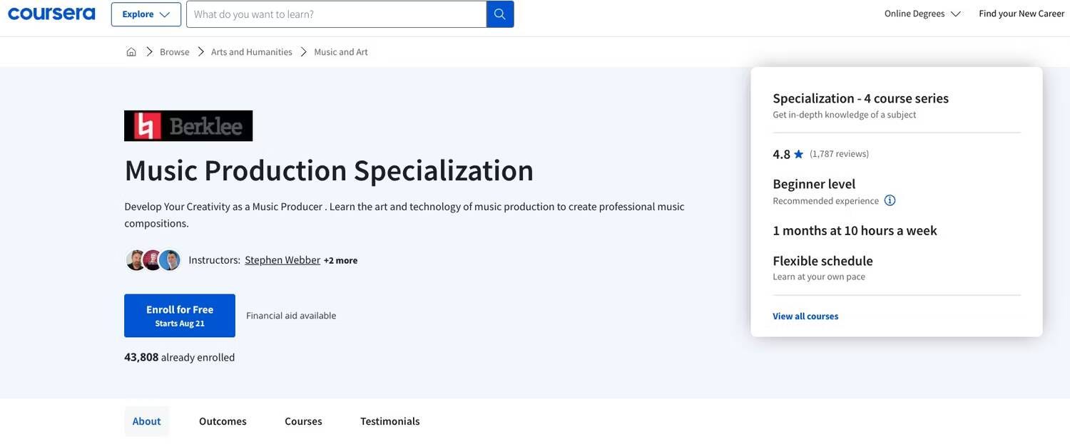The height and width of the screenshot is (444, 1070).
Task: Open first instructor avatar photo
Action: (136, 260)
